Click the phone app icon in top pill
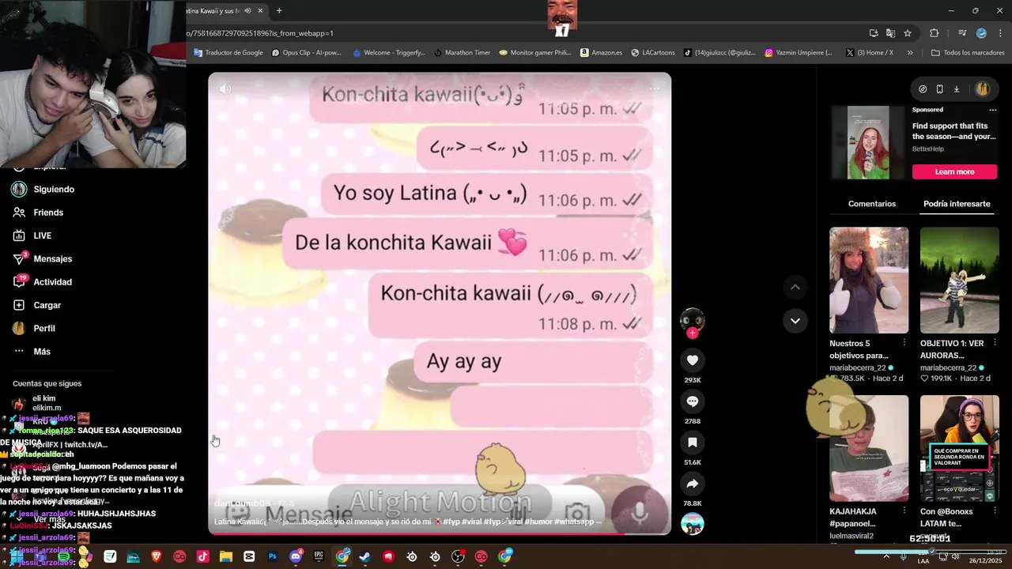The width and height of the screenshot is (1012, 569). click(939, 89)
